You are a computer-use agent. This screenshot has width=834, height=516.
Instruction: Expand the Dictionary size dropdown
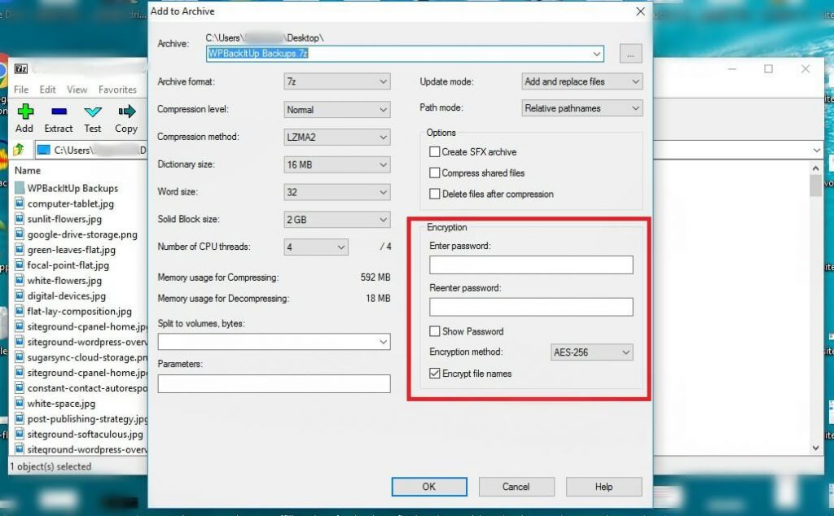pyautogui.click(x=336, y=164)
